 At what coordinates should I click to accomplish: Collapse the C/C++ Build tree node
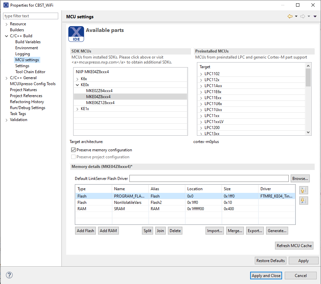pyautogui.click(x=6, y=36)
